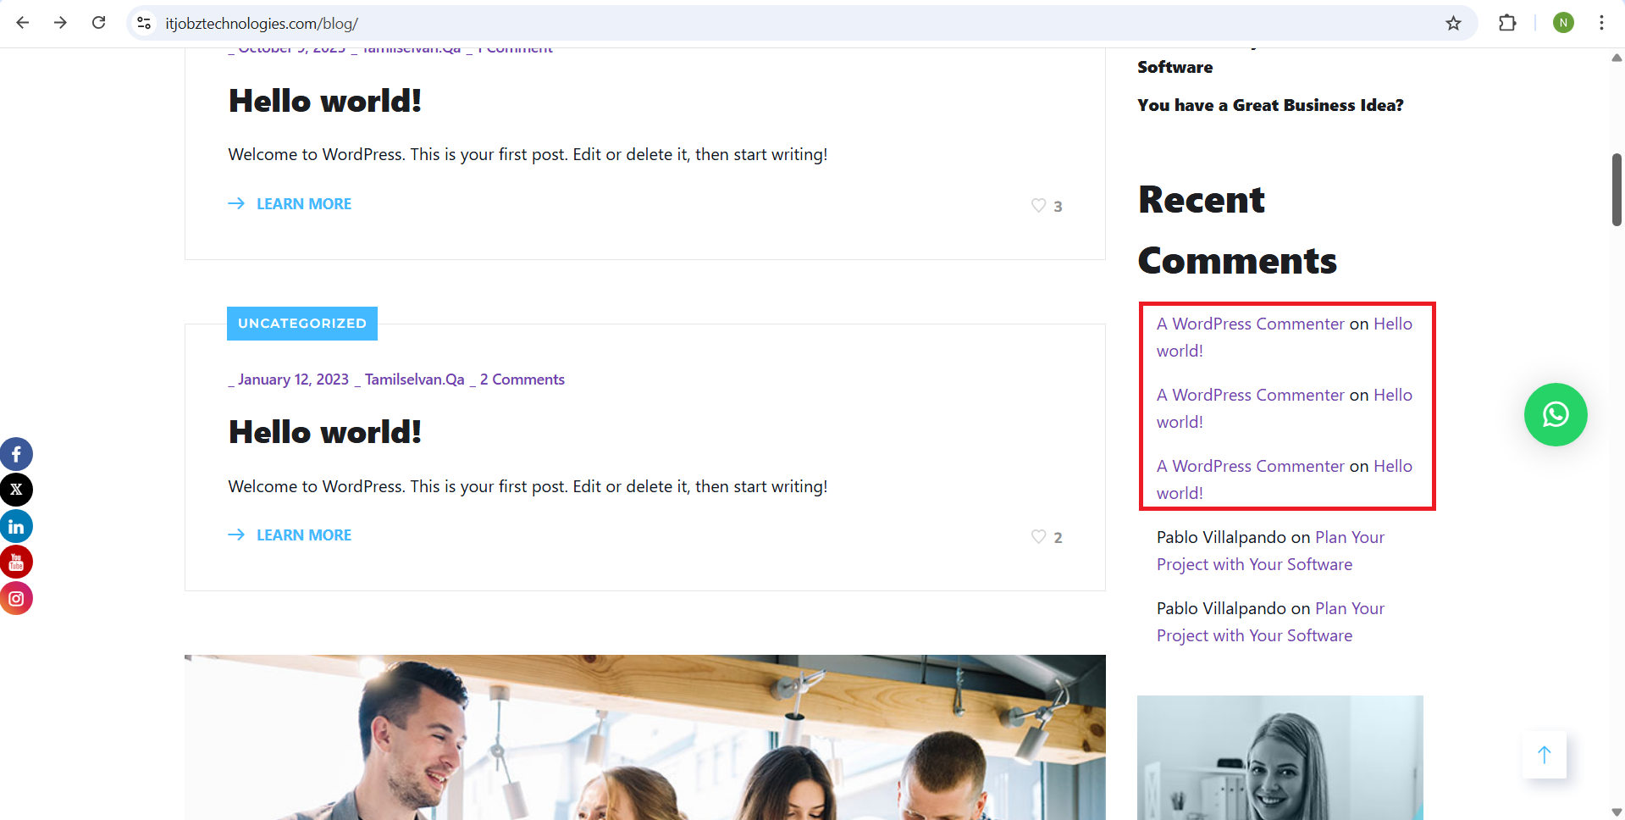Bookmark this page with the star icon
The width and height of the screenshot is (1625, 820).
point(1453,24)
